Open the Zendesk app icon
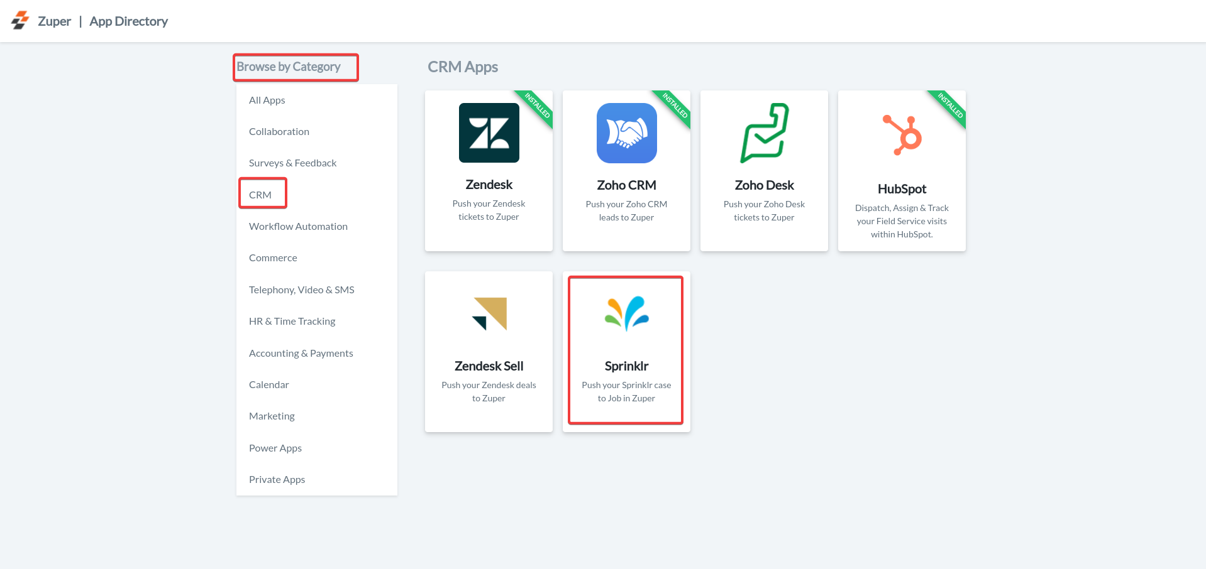The height and width of the screenshot is (569, 1206). click(x=489, y=133)
